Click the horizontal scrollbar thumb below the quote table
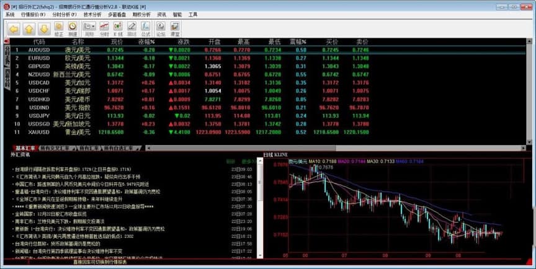536x269 pixels. pos(243,148)
